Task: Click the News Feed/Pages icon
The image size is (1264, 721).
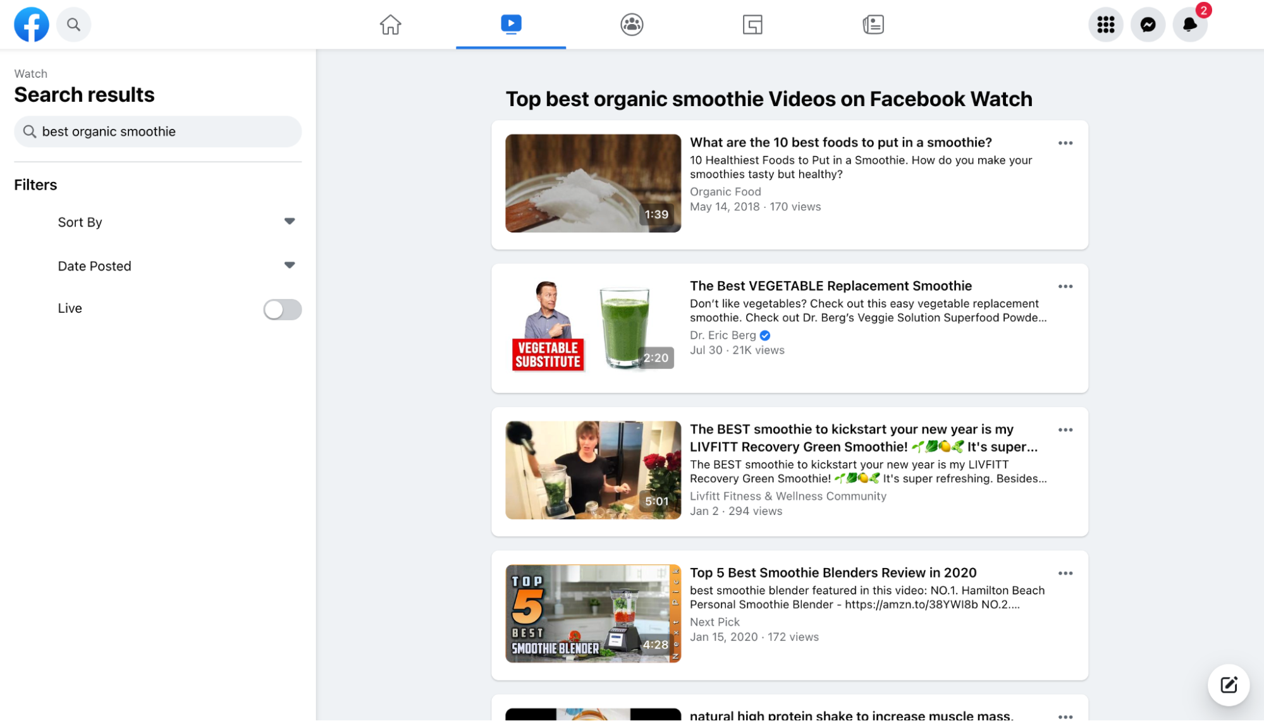Action: [x=873, y=23]
